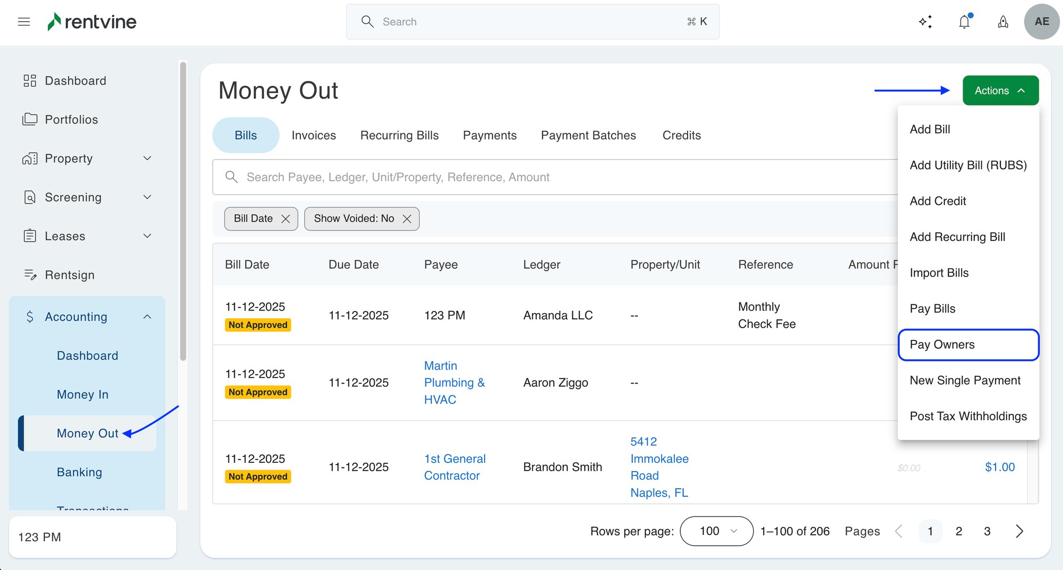Open Portfolios from the sidebar
Image resolution: width=1063 pixels, height=570 pixels.
(x=71, y=119)
